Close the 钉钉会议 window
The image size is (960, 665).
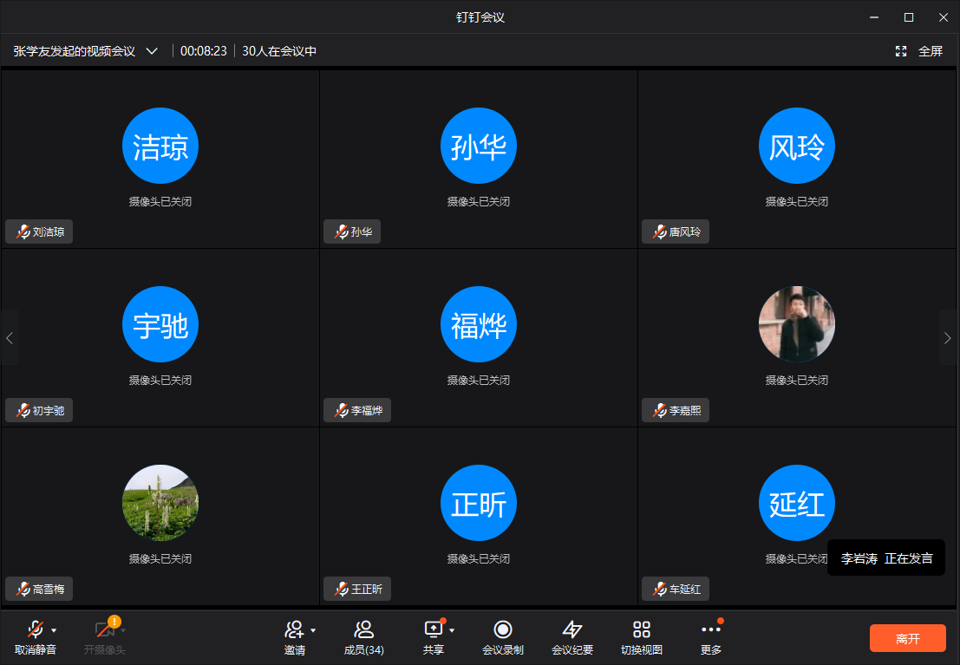943,17
